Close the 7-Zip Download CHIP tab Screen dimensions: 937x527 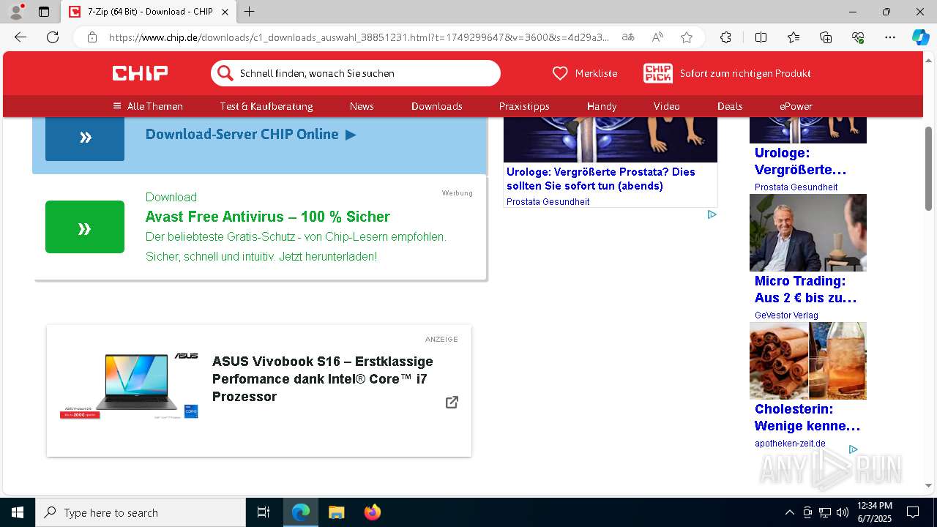click(225, 12)
